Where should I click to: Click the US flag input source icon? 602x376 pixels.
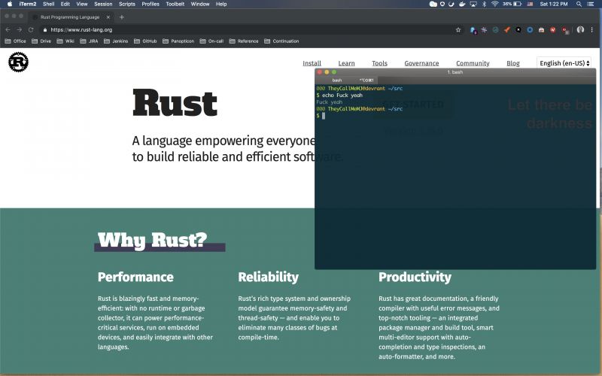[x=531, y=4]
